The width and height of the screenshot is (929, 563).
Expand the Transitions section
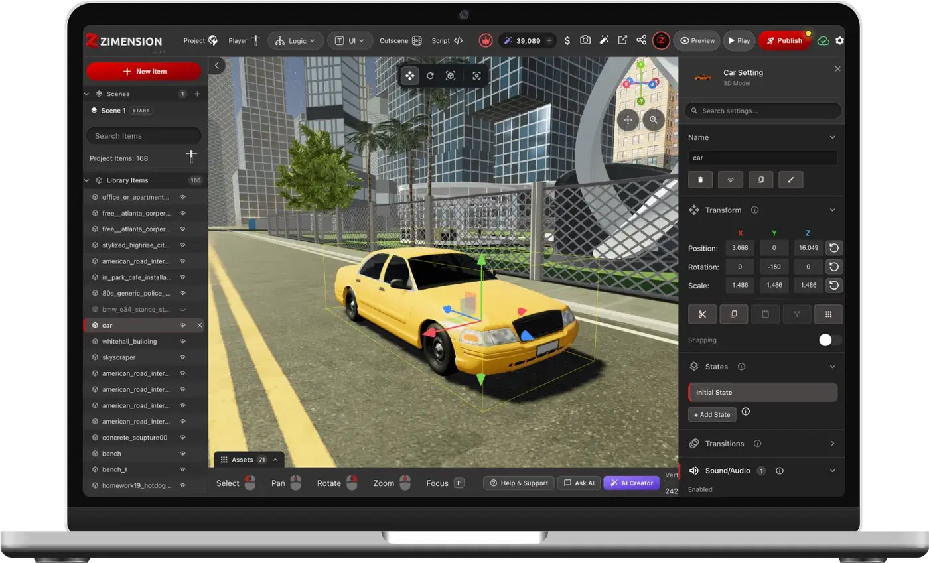point(833,444)
